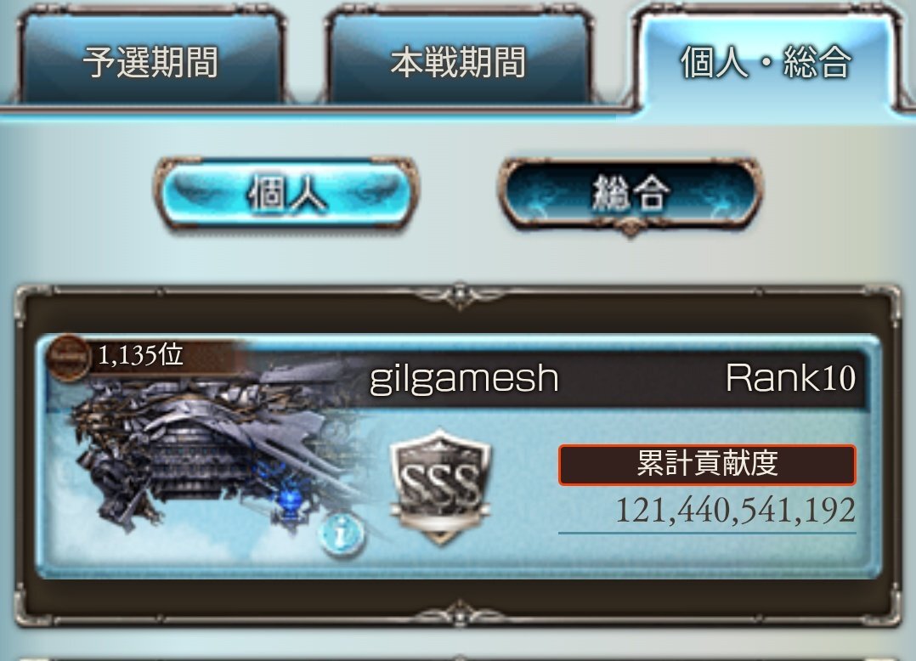Viewport: 916px width, 661px height.
Task: Tap the dark header strip of the crew card
Action: pyautogui.click(x=613, y=380)
